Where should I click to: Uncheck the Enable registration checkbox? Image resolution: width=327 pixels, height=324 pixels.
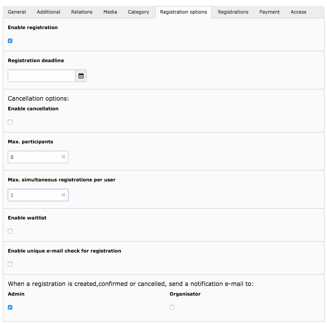coord(10,41)
